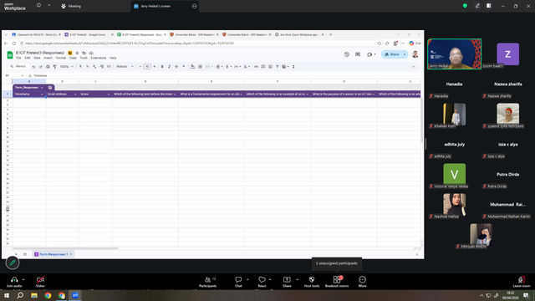Image resolution: width=535 pixels, height=301 pixels.
Task: Open the horizontal align dropdown
Action: click(x=219, y=67)
